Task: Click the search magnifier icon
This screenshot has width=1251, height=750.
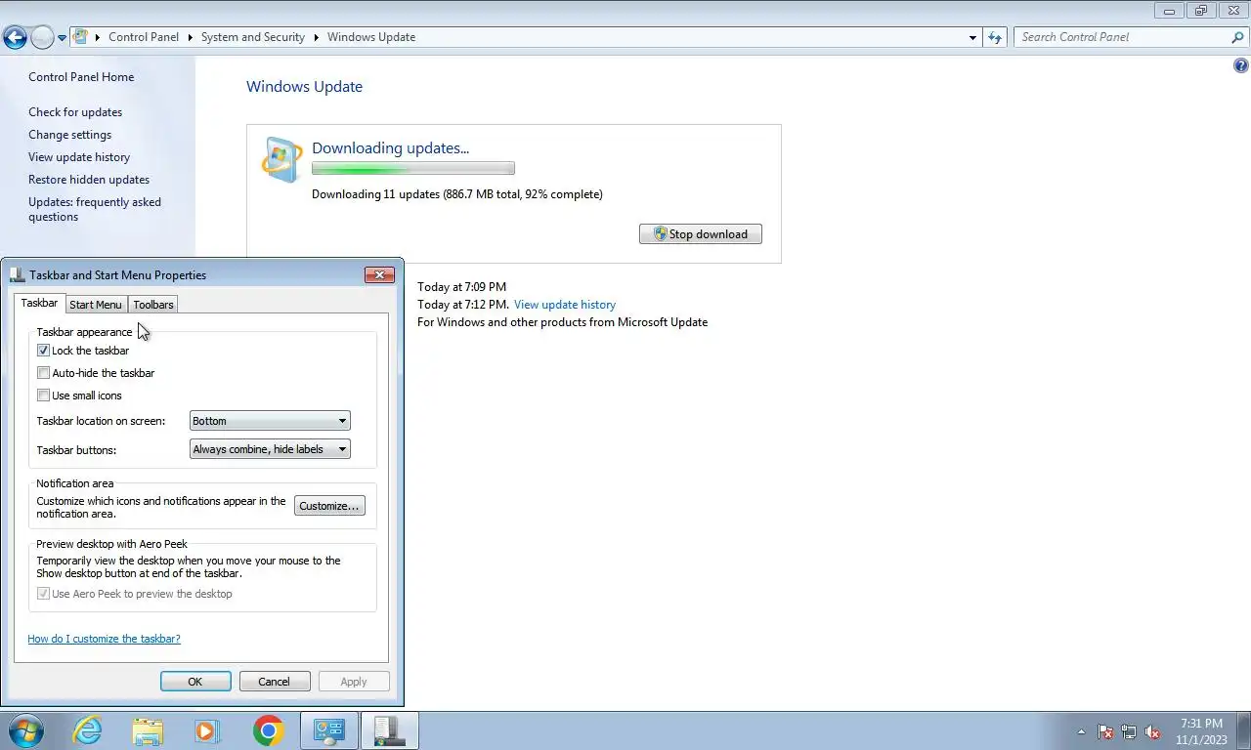Action: pos(1237,37)
